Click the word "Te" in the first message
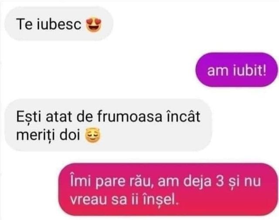The image size is (279, 220). (x=24, y=24)
